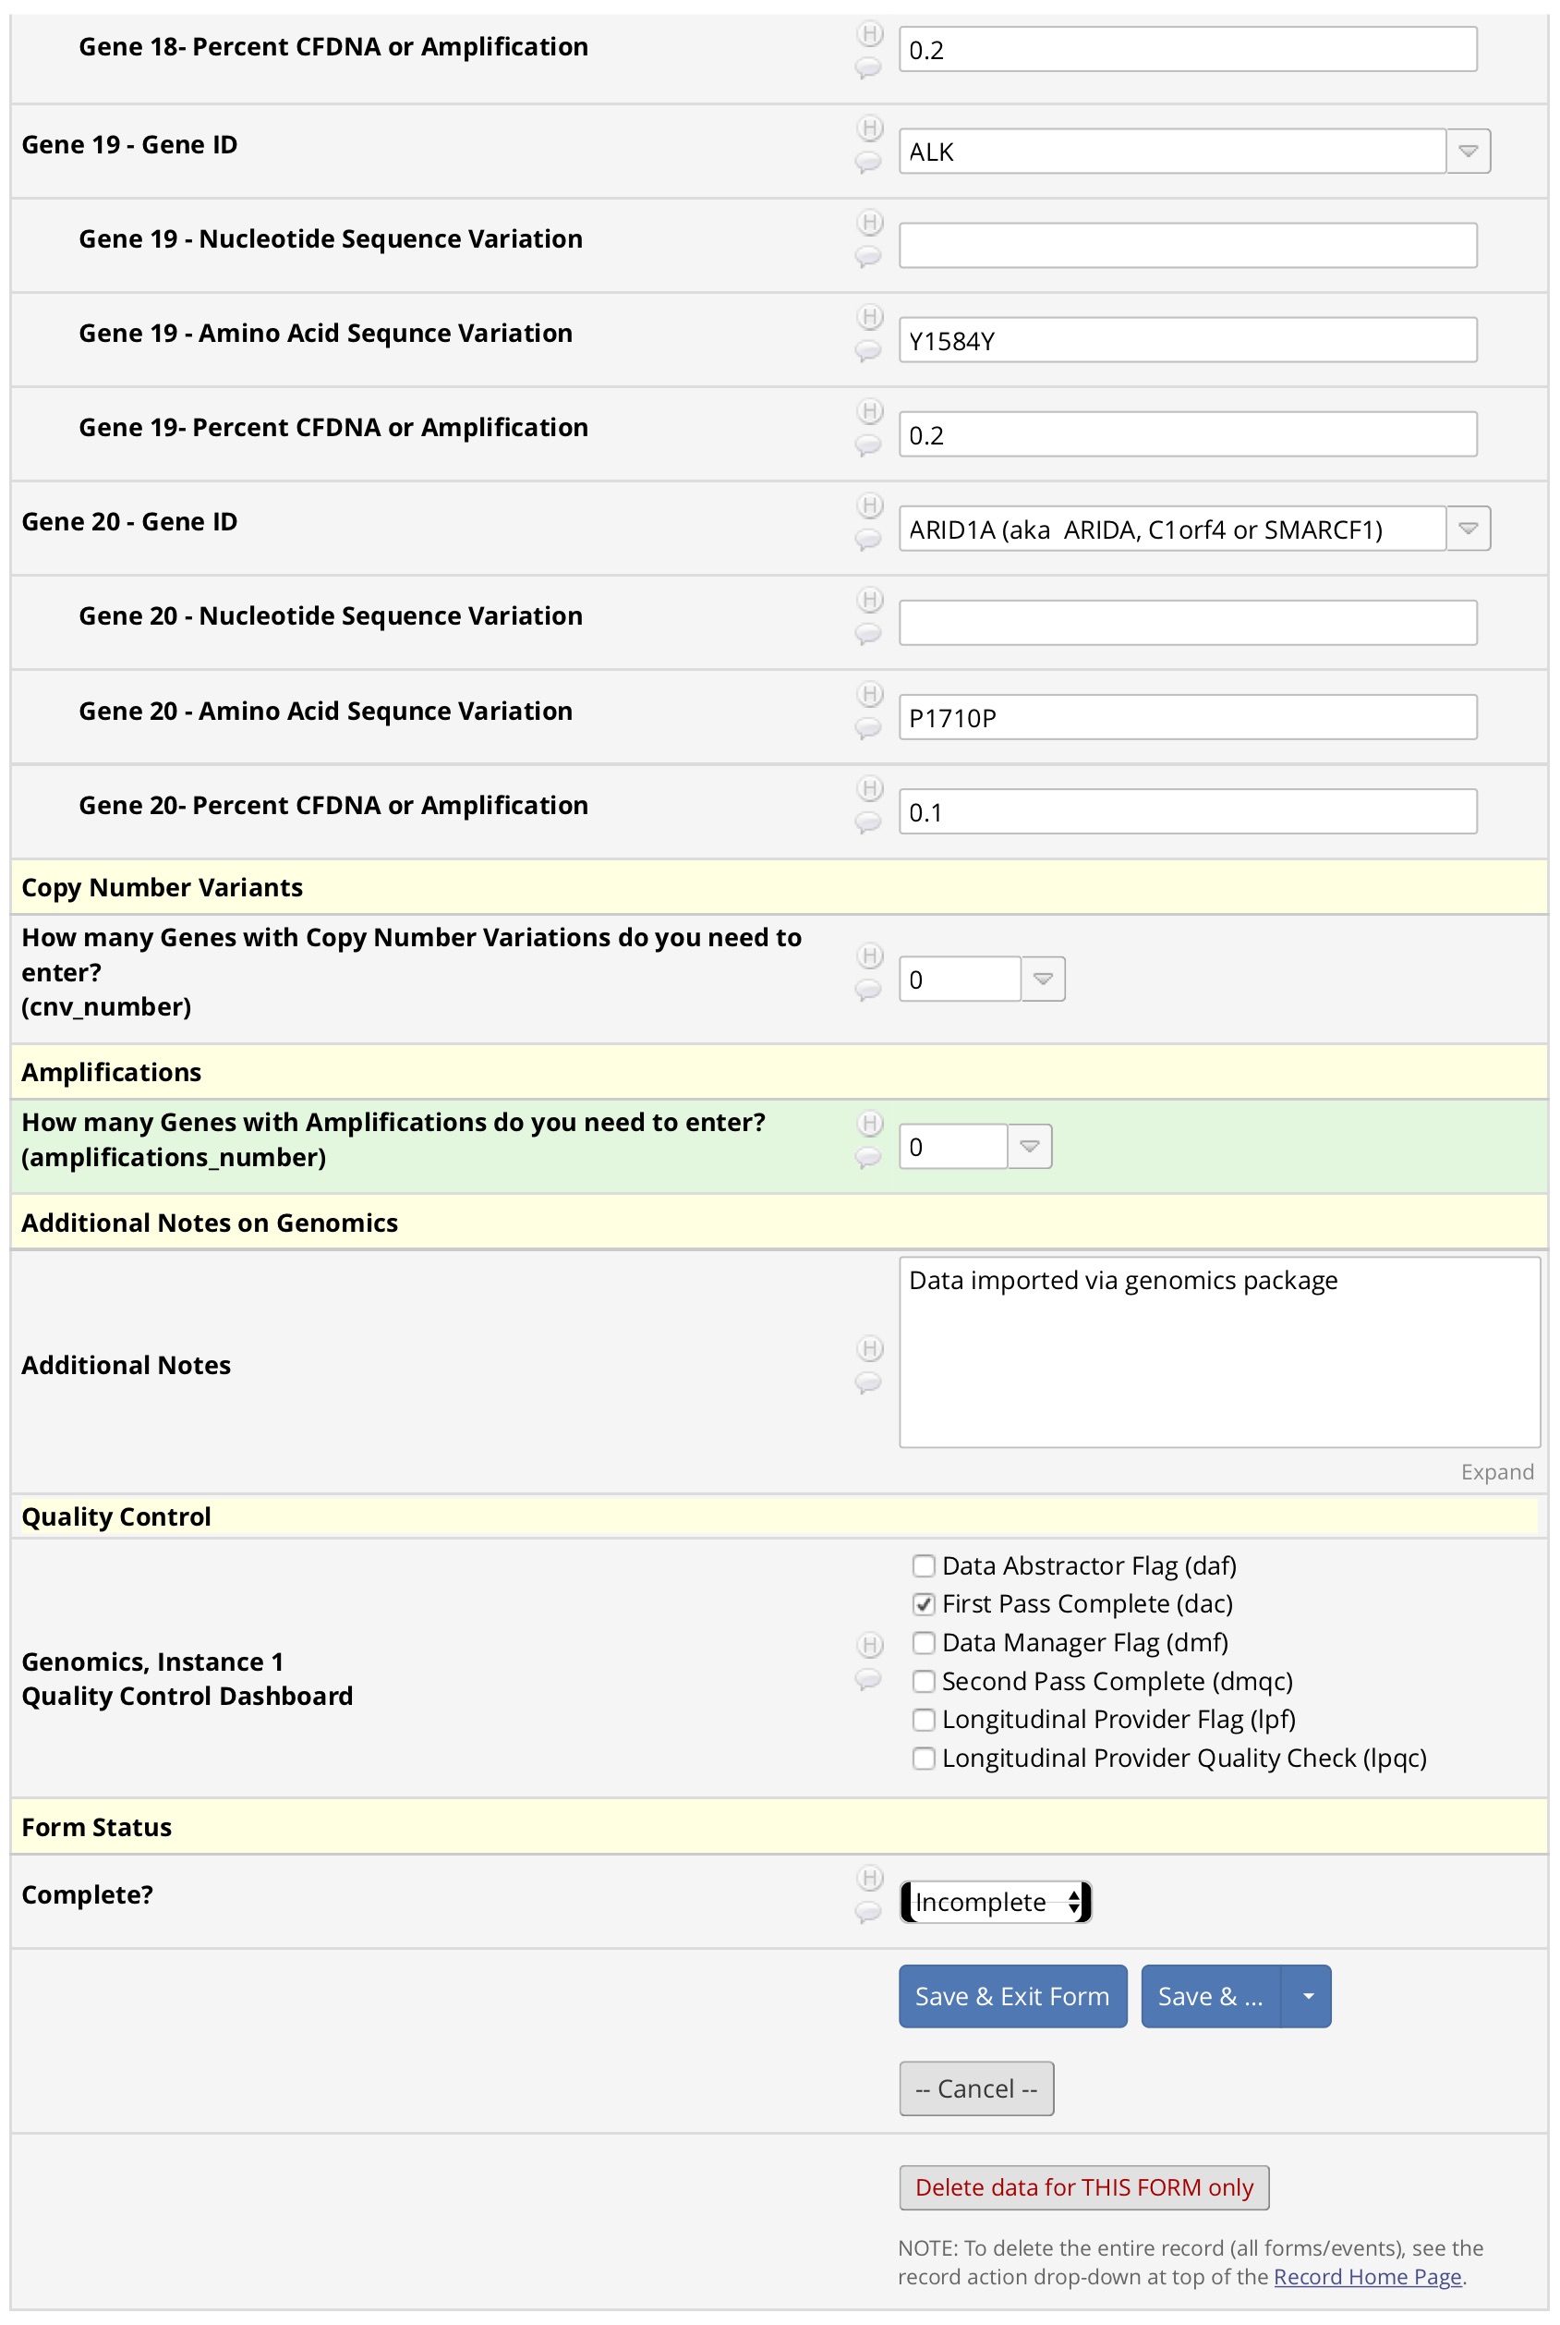This screenshot has height=2325, width=1560.
Task: Open comment balloon for Gene 20 Nucleotide Sequence
Action: 867,633
